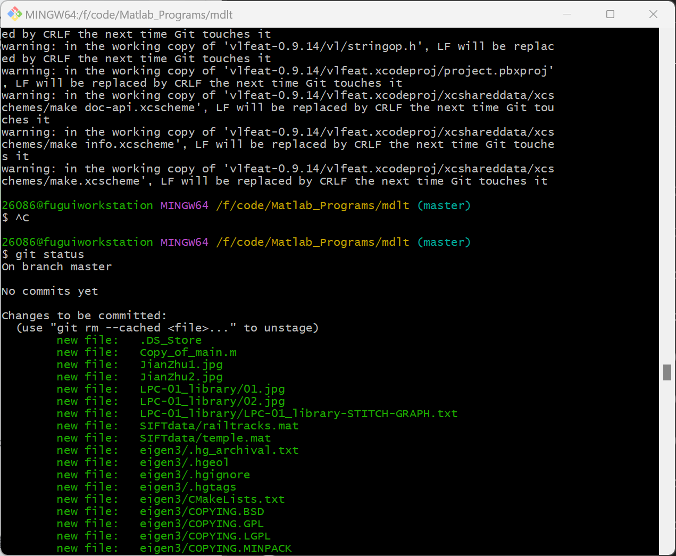Image resolution: width=676 pixels, height=556 pixels.
Task: Click the 'eigen3/.hgtags' entry
Action: pyautogui.click(x=188, y=487)
